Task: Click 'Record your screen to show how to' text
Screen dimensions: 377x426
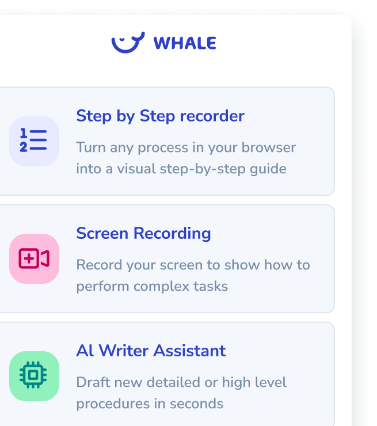Action: click(x=193, y=265)
